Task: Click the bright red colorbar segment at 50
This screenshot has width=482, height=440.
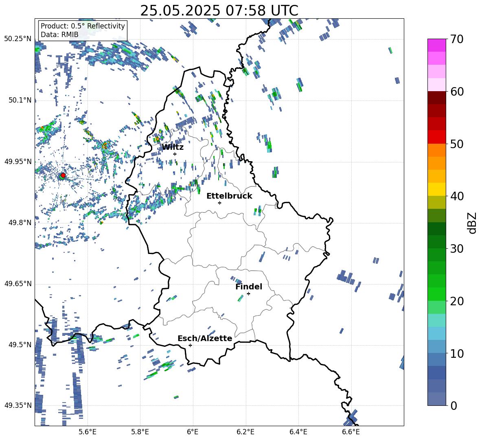Action: [436, 137]
